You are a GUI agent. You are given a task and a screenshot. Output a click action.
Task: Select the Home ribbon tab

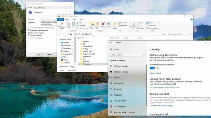coord(67,19)
